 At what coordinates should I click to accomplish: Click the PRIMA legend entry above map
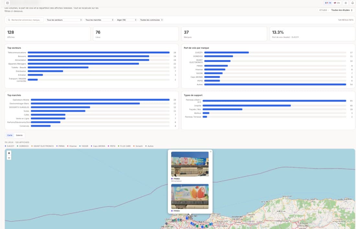click(61, 146)
